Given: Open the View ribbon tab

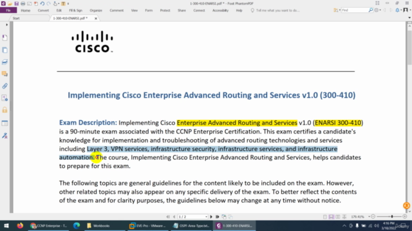Looking at the screenshot, I should (135, 10).
